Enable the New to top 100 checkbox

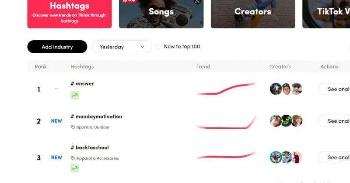tap(159, 47)
